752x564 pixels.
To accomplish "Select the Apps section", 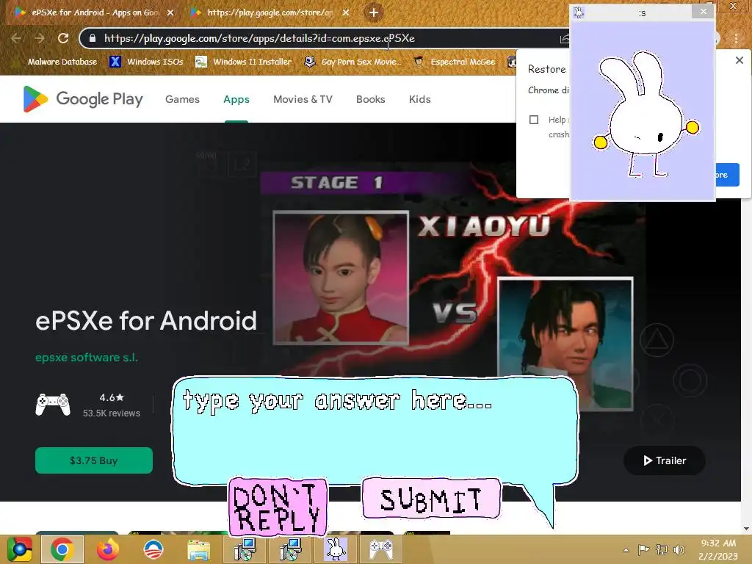I will tap(236, 99).
